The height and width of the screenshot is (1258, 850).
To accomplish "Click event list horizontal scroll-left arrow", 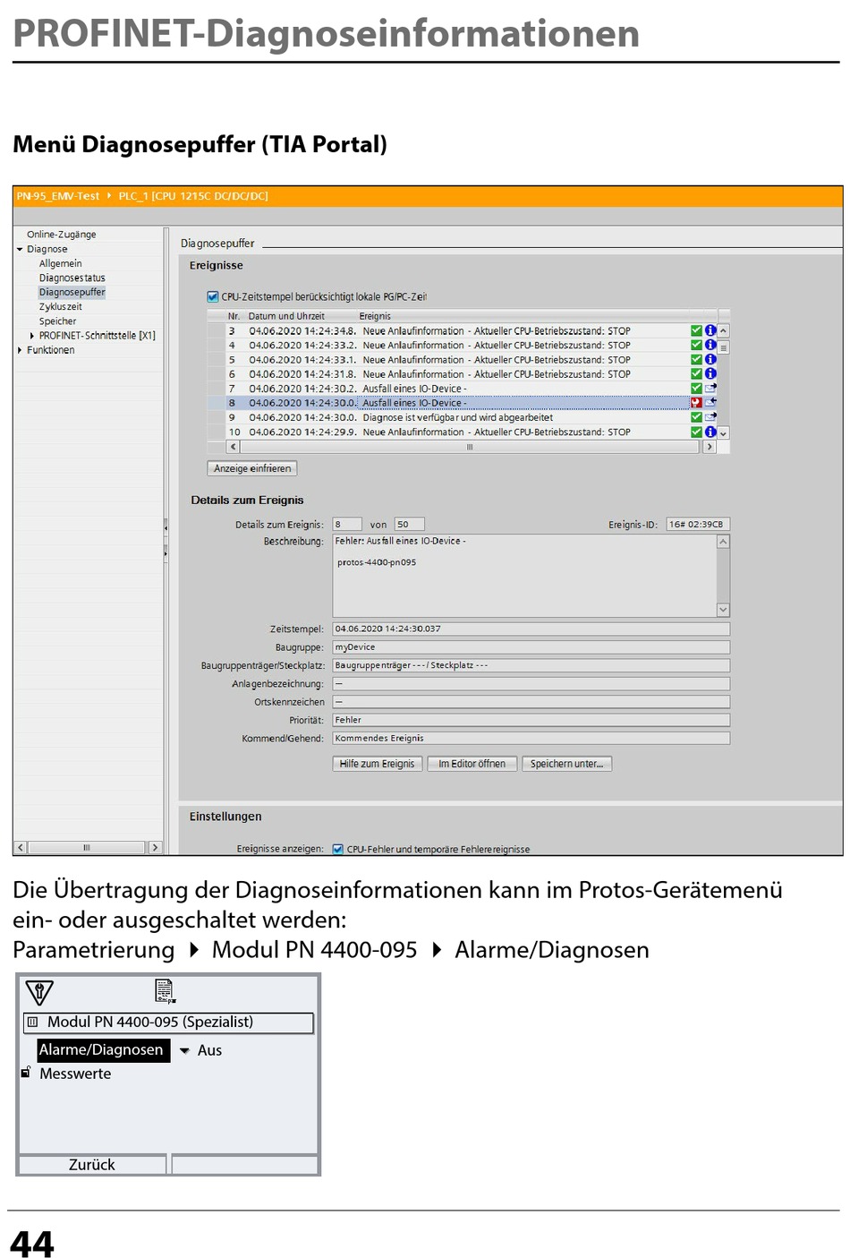I will [x=234, y=446].
